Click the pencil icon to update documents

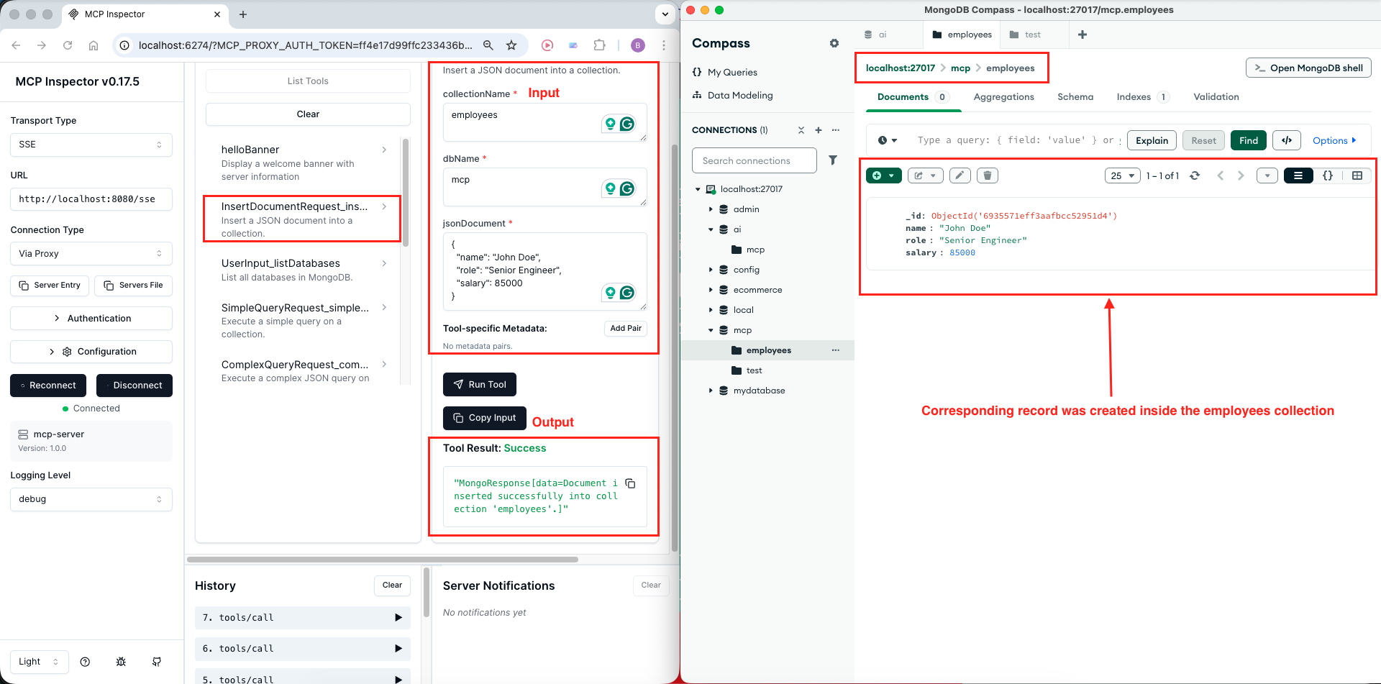[x=960, y=175]
